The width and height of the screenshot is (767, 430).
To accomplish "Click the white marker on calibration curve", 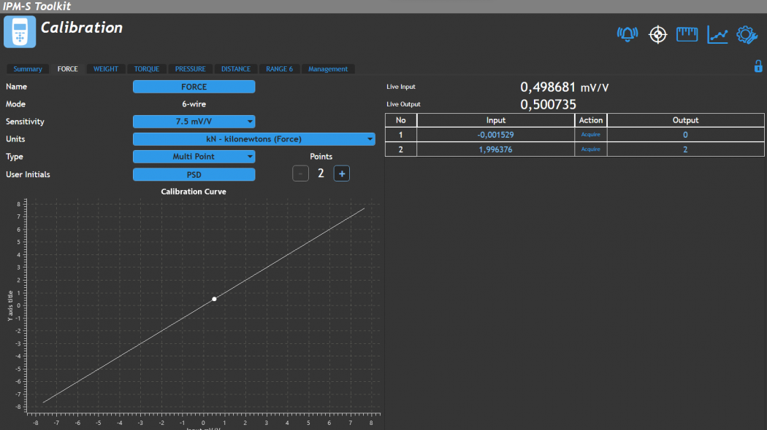I will [x=214, y=299].
